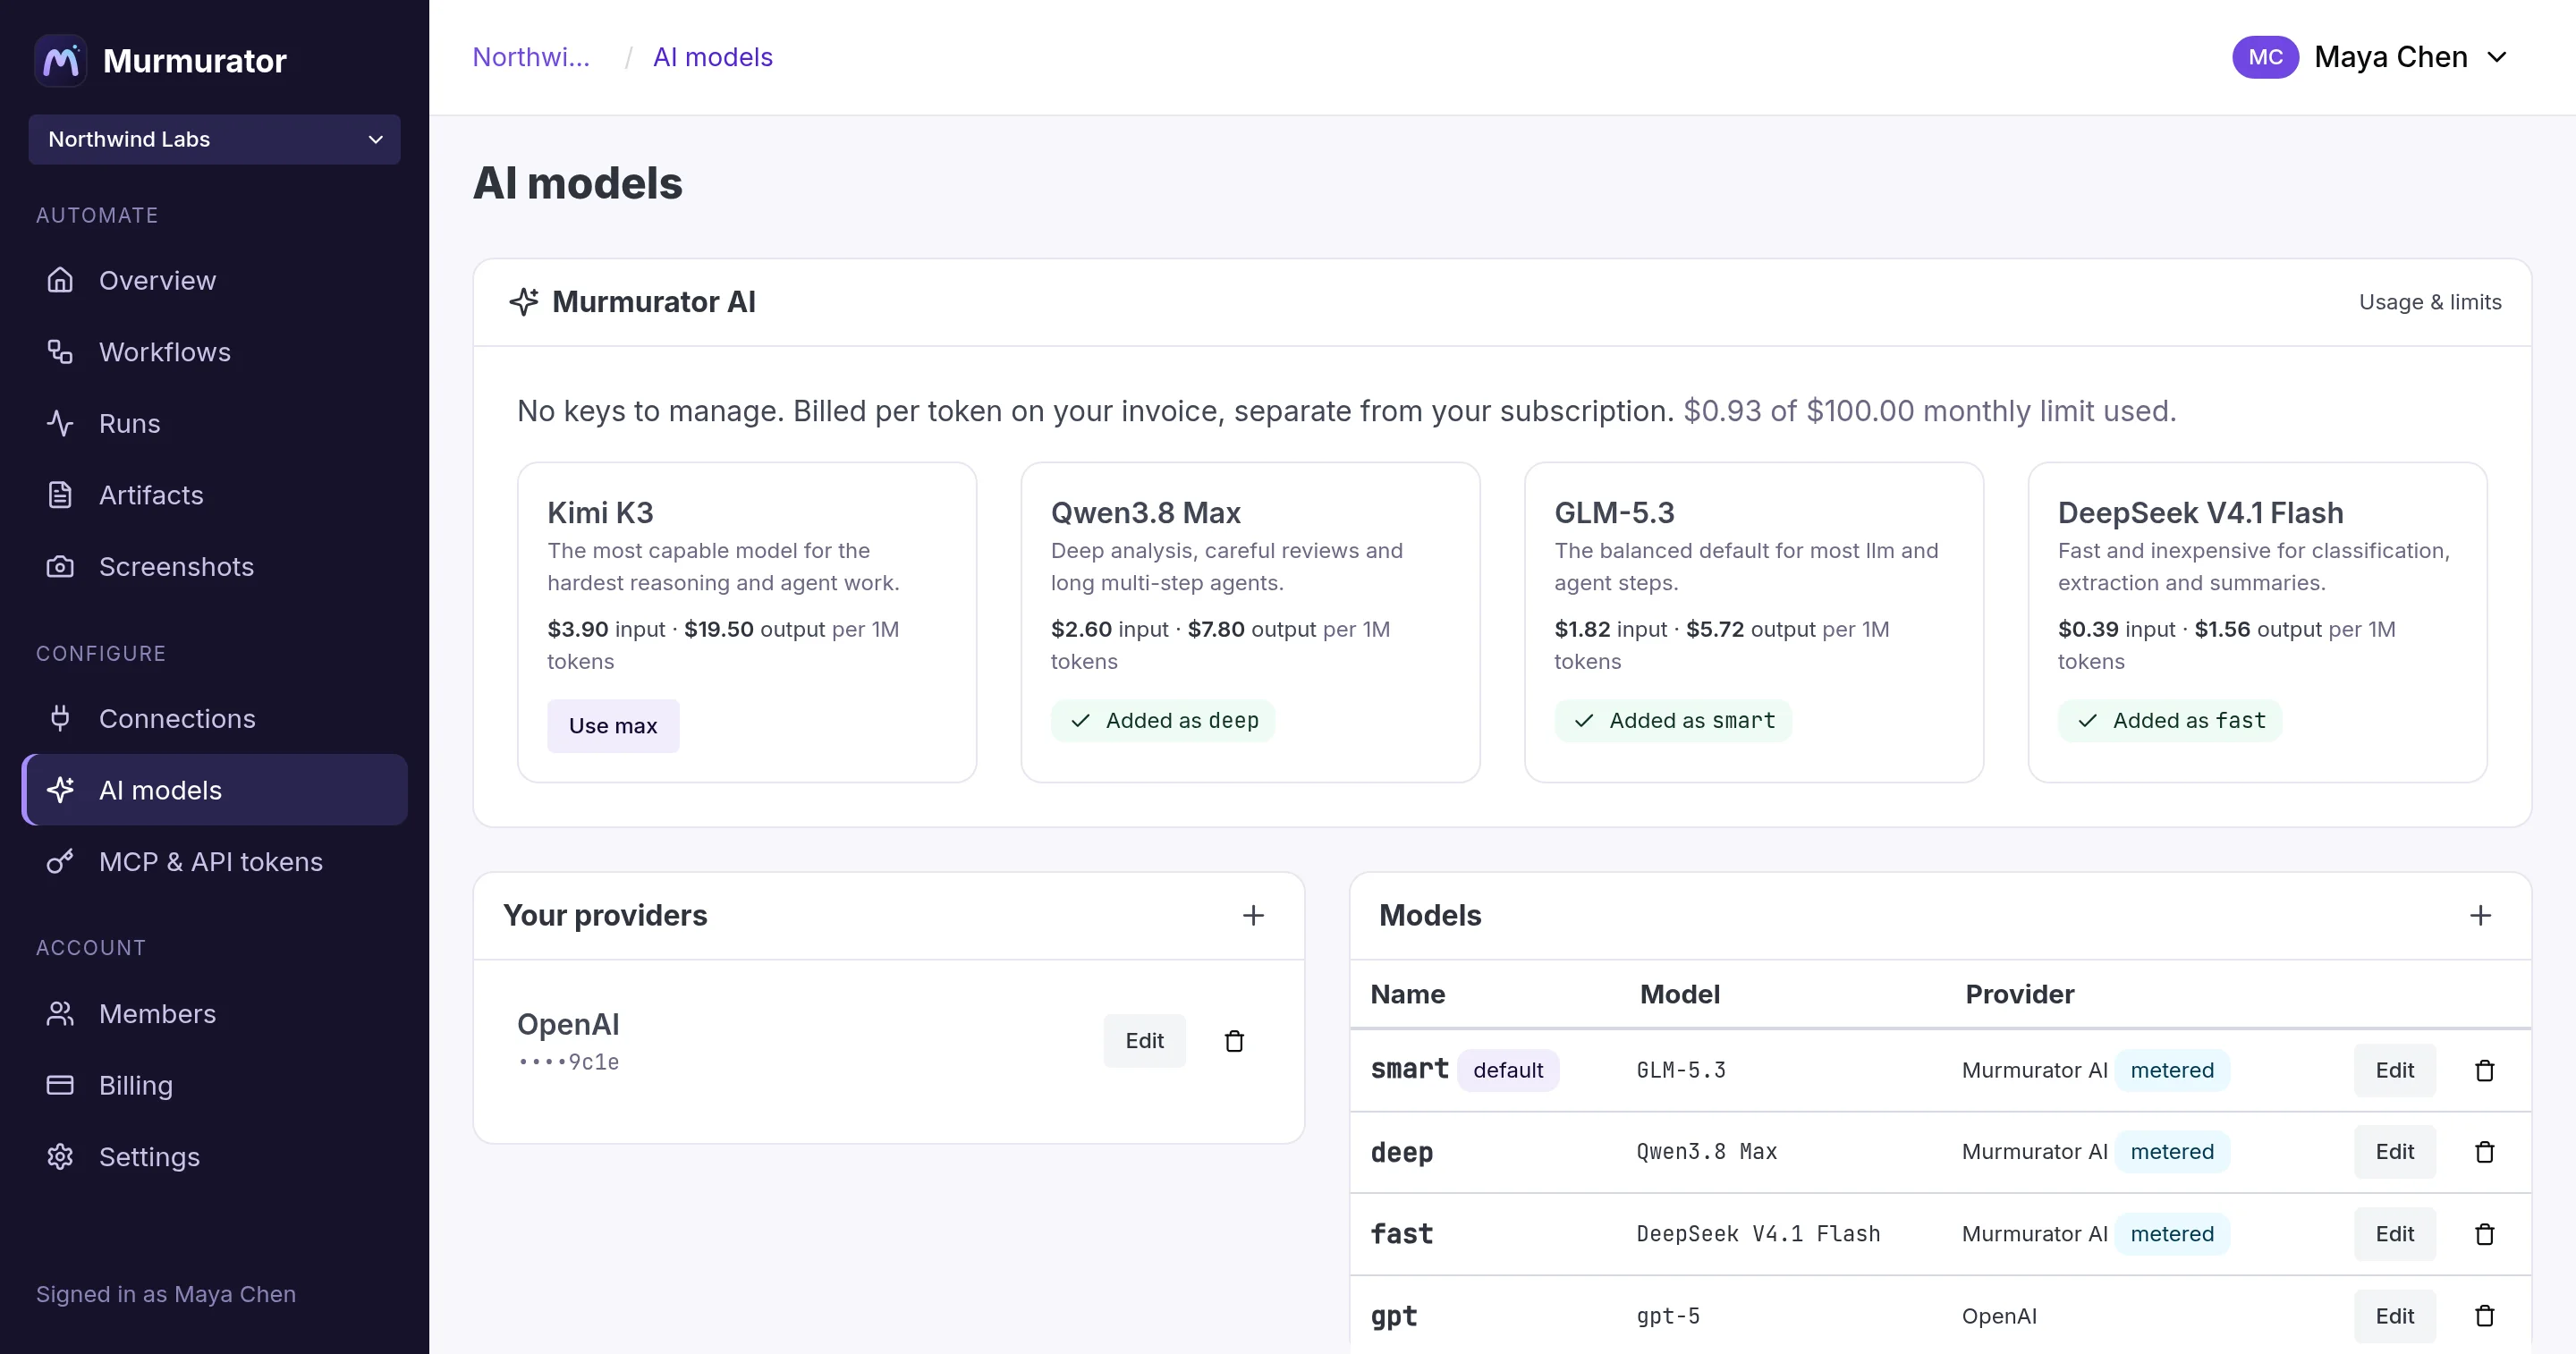Open Usage & limits link
The image size is (2576, 1354).
point(2430,302)
